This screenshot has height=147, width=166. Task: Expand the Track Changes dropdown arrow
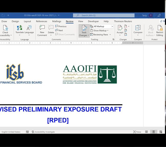88,35
